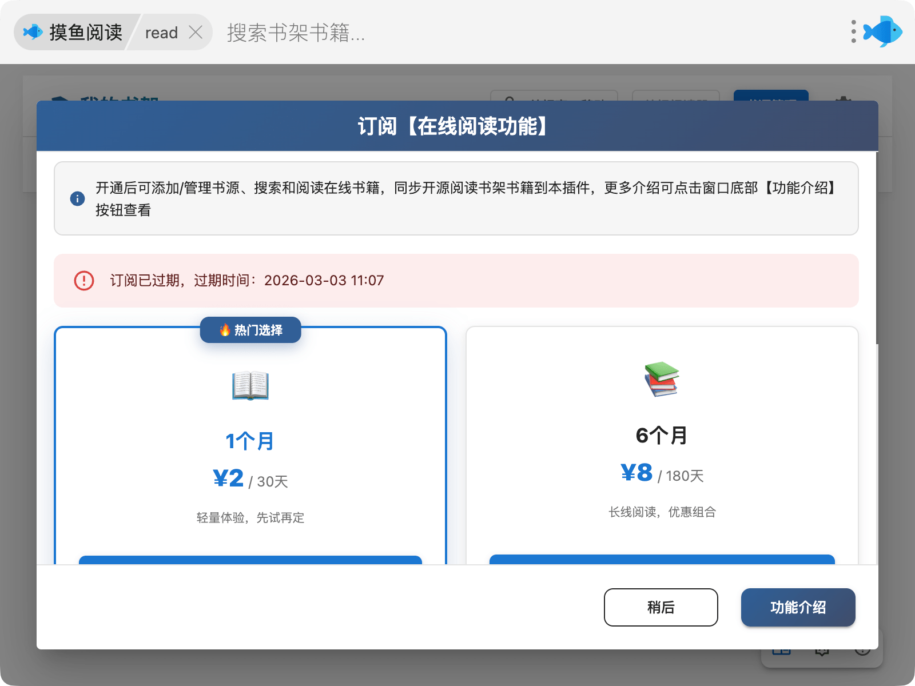Click the subscribe button under 6个月 plan
The height and width of the screenshot is (686, 915).
(662, 560)
